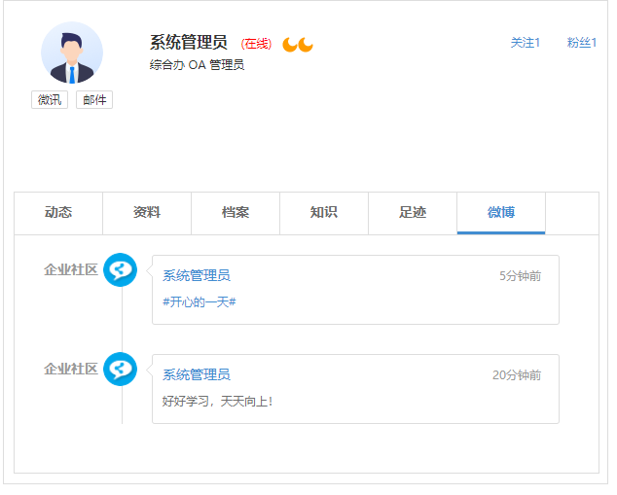The width and height of the screenshot is (617, 495).
Task: Click the first orange moon level icon
Action: (290, 44)
